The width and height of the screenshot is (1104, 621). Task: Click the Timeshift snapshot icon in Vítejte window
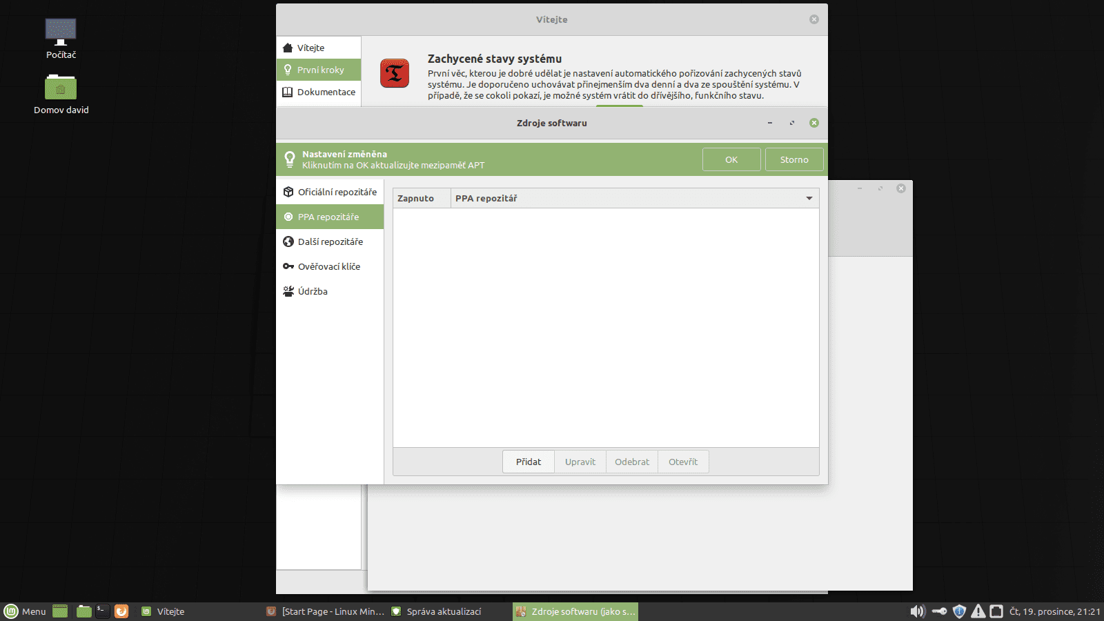pos(394,72)
